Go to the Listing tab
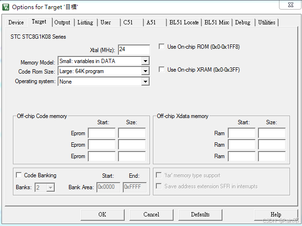The width and height of the screenshot is (302, 226). coord(85,22)
